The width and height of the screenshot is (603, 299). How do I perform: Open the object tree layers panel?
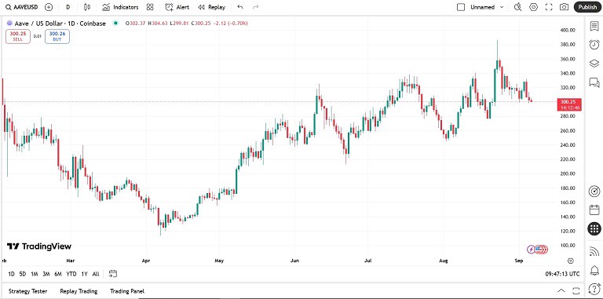tap(594, 64)
